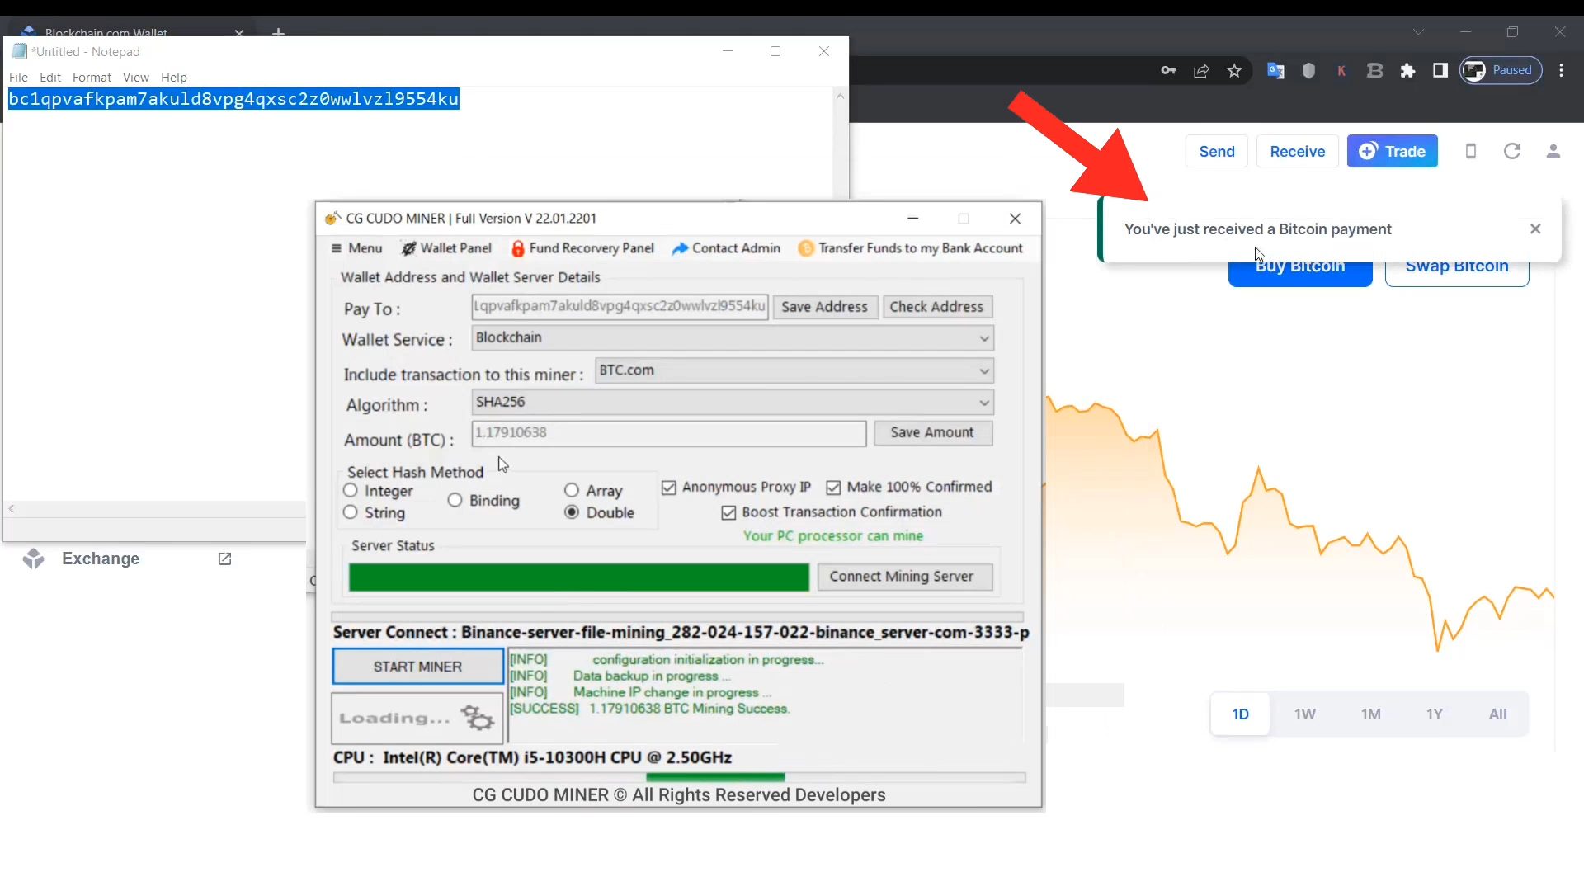The width and height of the screenshot is (1584, 891).
Task: Disable Boost Transaction Confirmation
Action: [x=728, y=512]
